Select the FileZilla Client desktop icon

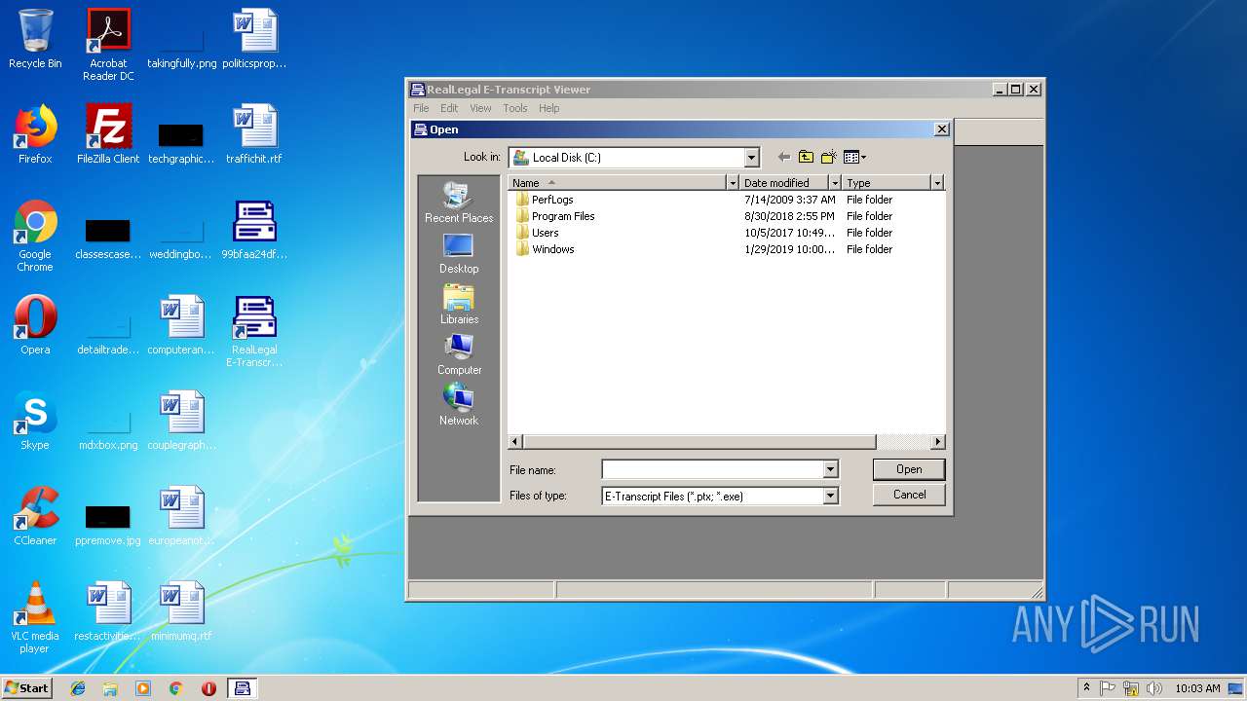tap(108, 134)
